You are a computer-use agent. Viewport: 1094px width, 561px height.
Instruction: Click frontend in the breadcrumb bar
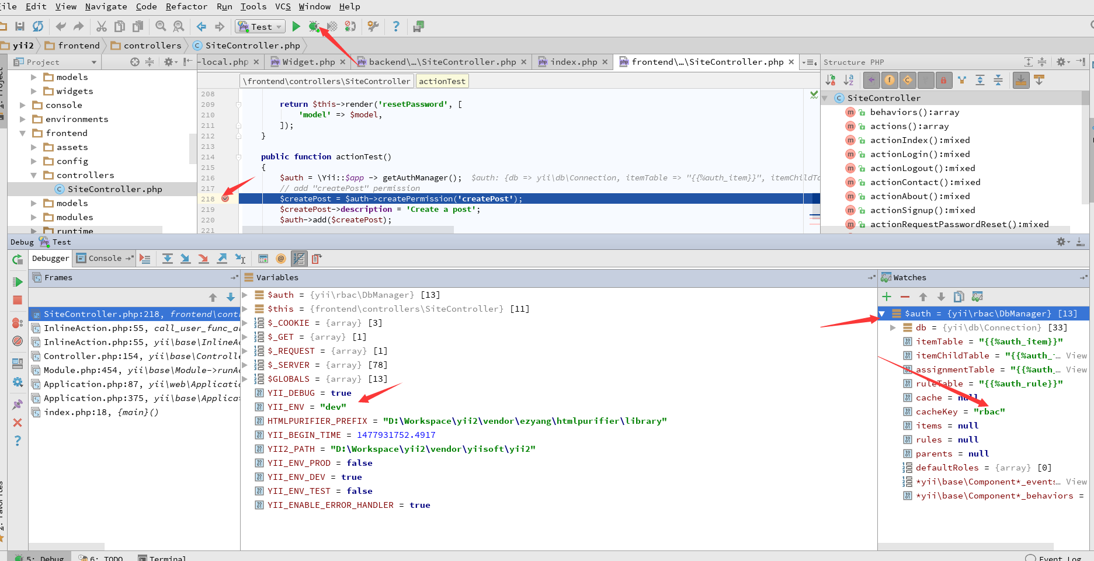coord(72,46)
